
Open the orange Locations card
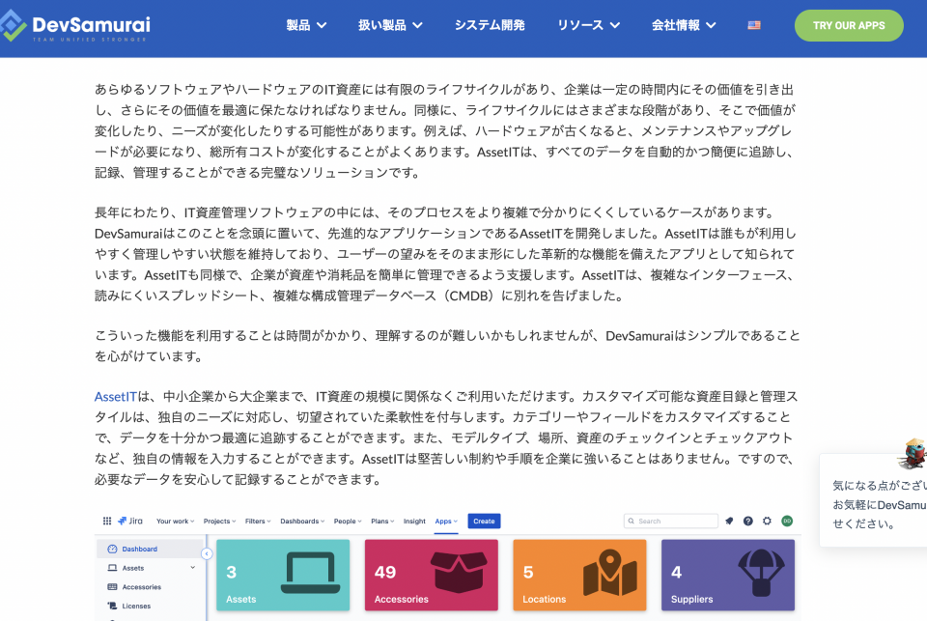click(579, 575)
